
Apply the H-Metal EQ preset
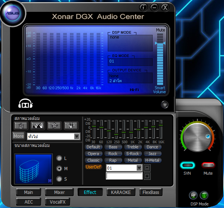coord(152,160)
